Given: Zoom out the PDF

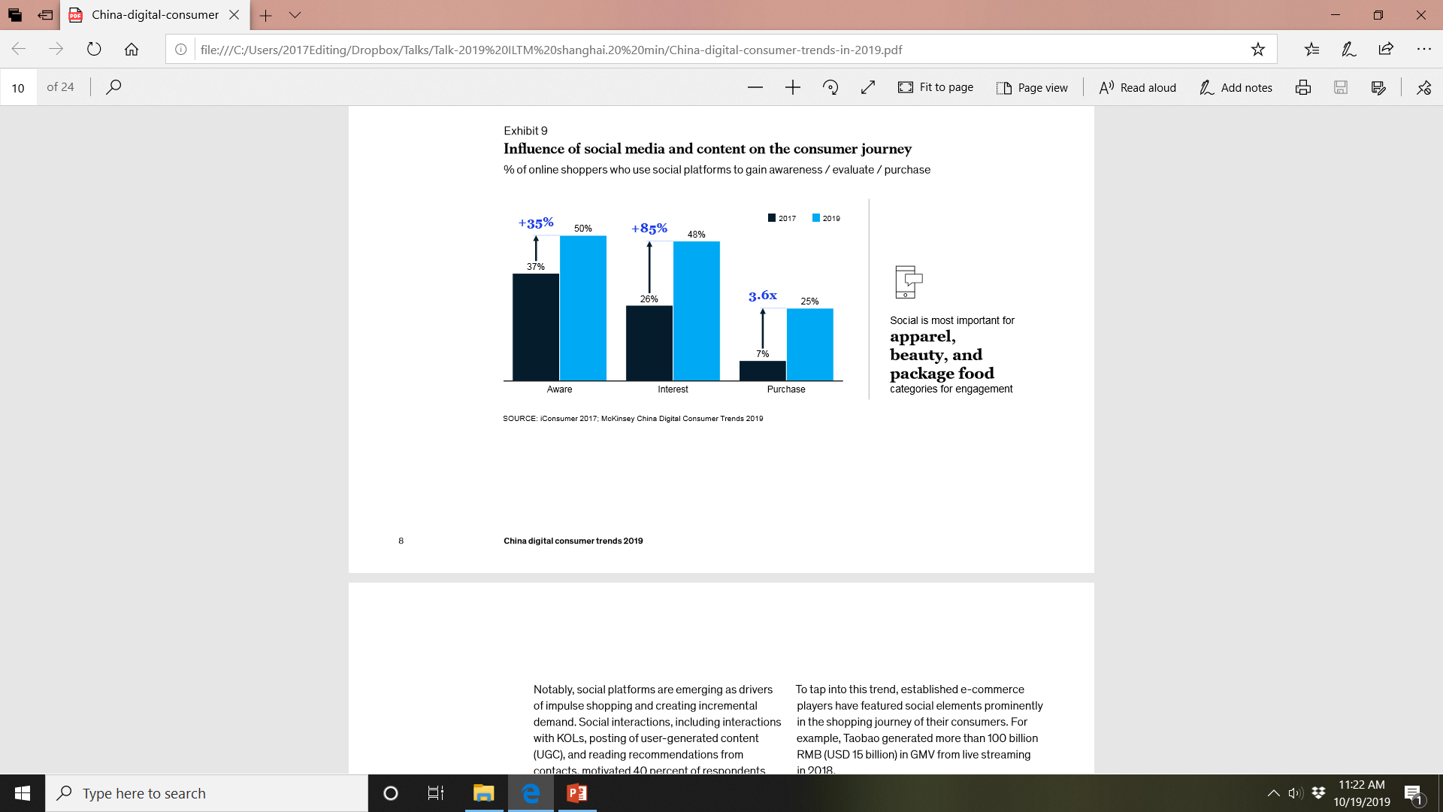Looking at the screenshot, I should click(755, 87).
